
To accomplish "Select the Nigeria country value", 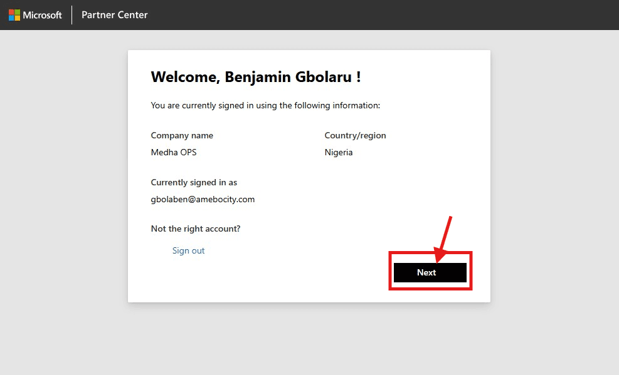I will click(x=339, y=152).
